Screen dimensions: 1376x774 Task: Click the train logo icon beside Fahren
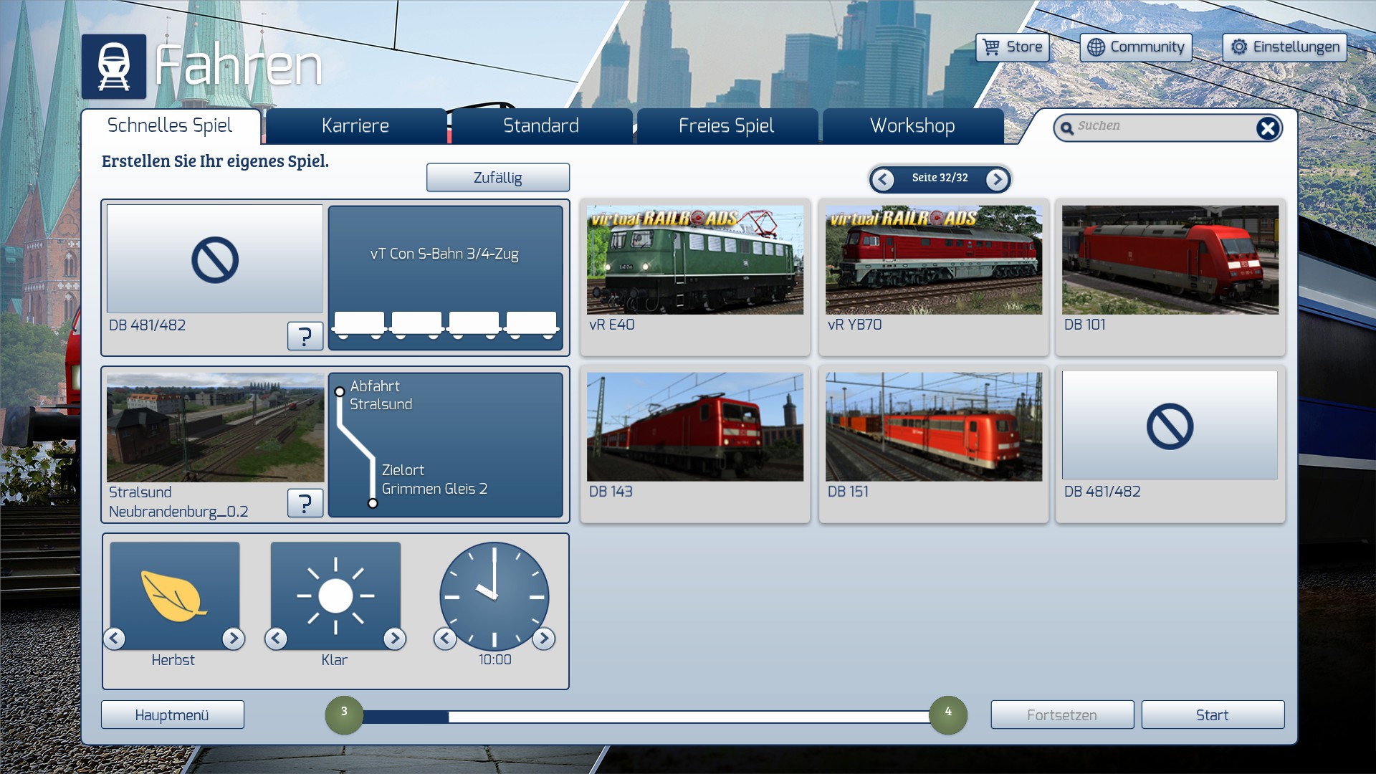point(114,67)
